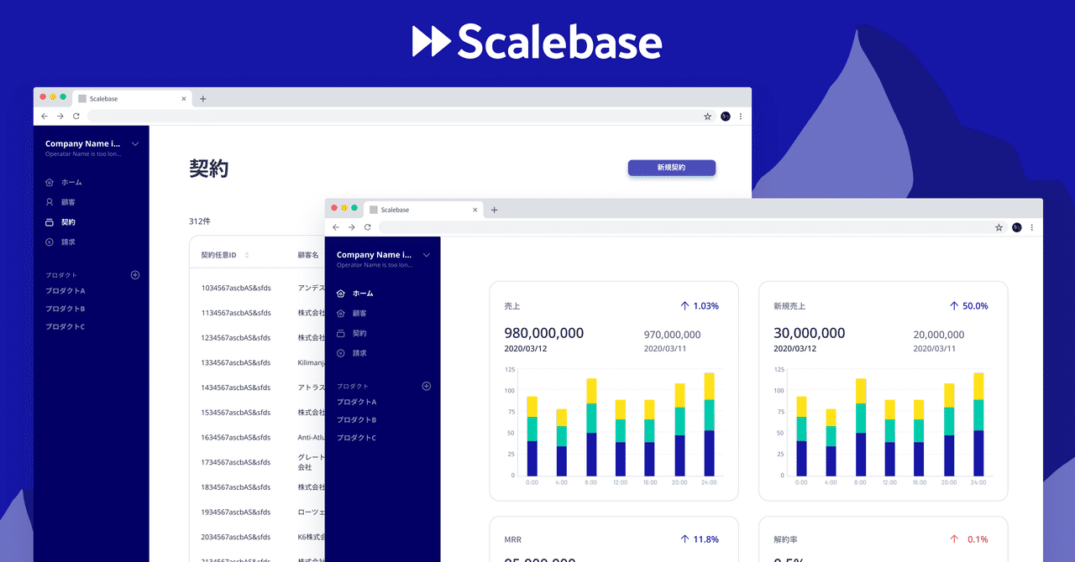The height and width of the screenshot is (562, 1075).
Task: Click back arrow in the front browser window
Action: tap(336, 227)
